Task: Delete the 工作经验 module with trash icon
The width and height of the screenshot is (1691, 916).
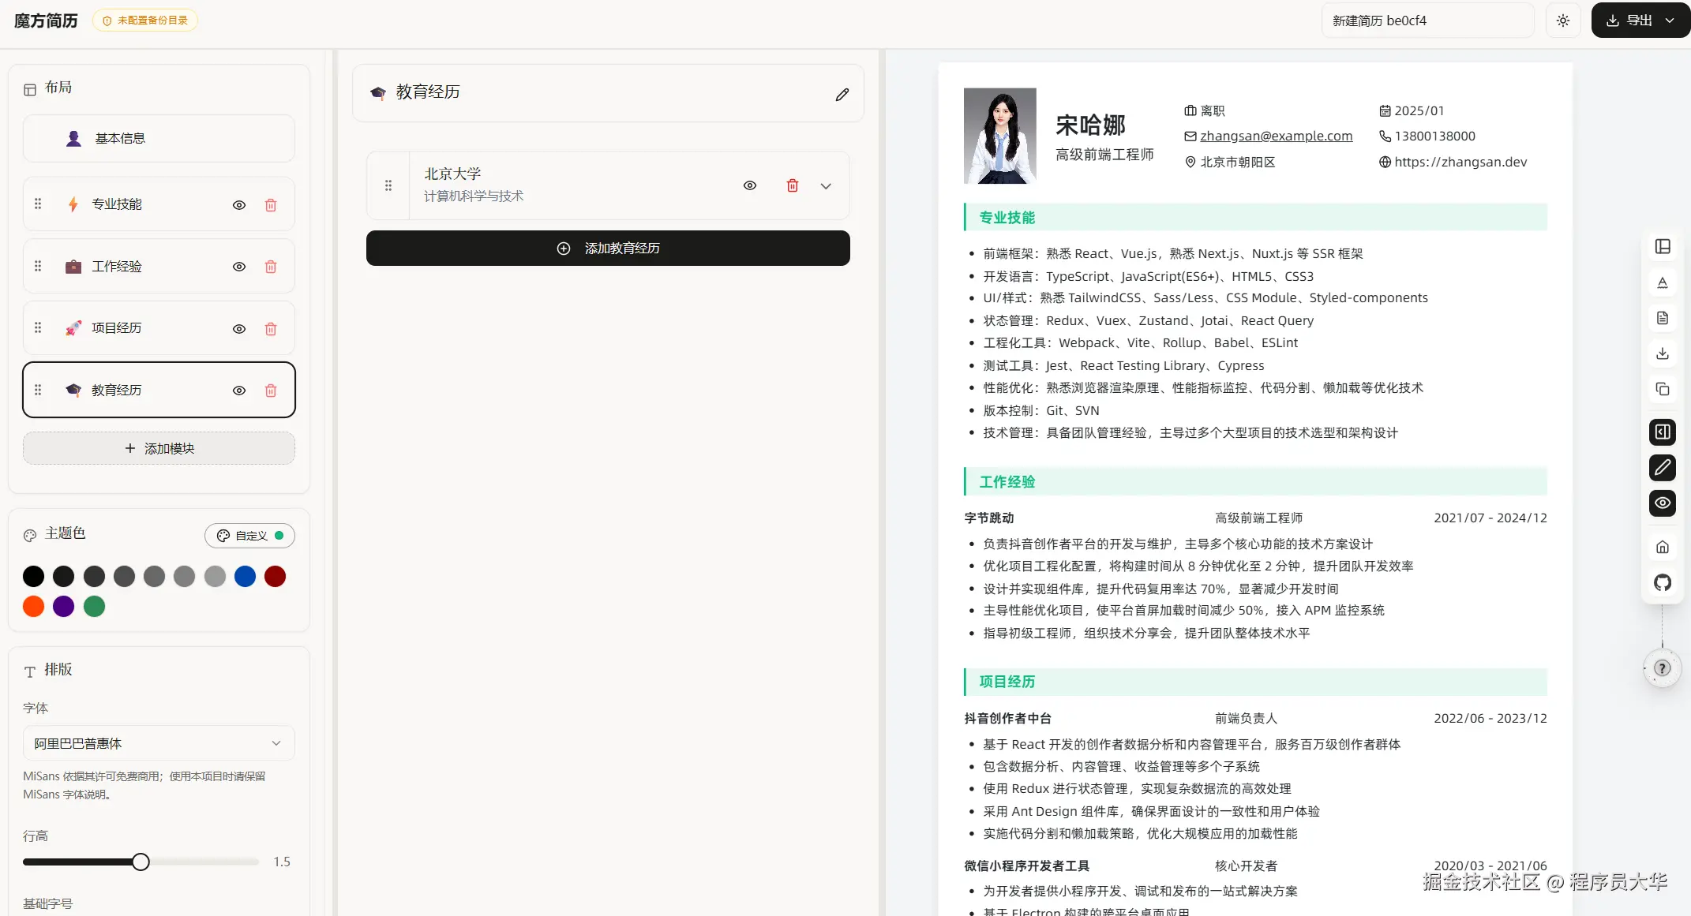Action: [x=271, y=267]
